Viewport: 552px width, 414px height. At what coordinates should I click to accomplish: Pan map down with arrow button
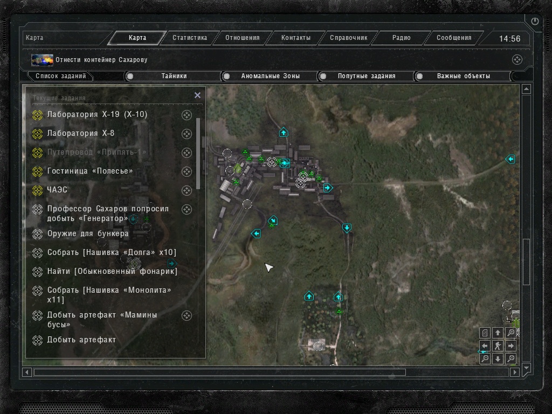tap(498, 358)
